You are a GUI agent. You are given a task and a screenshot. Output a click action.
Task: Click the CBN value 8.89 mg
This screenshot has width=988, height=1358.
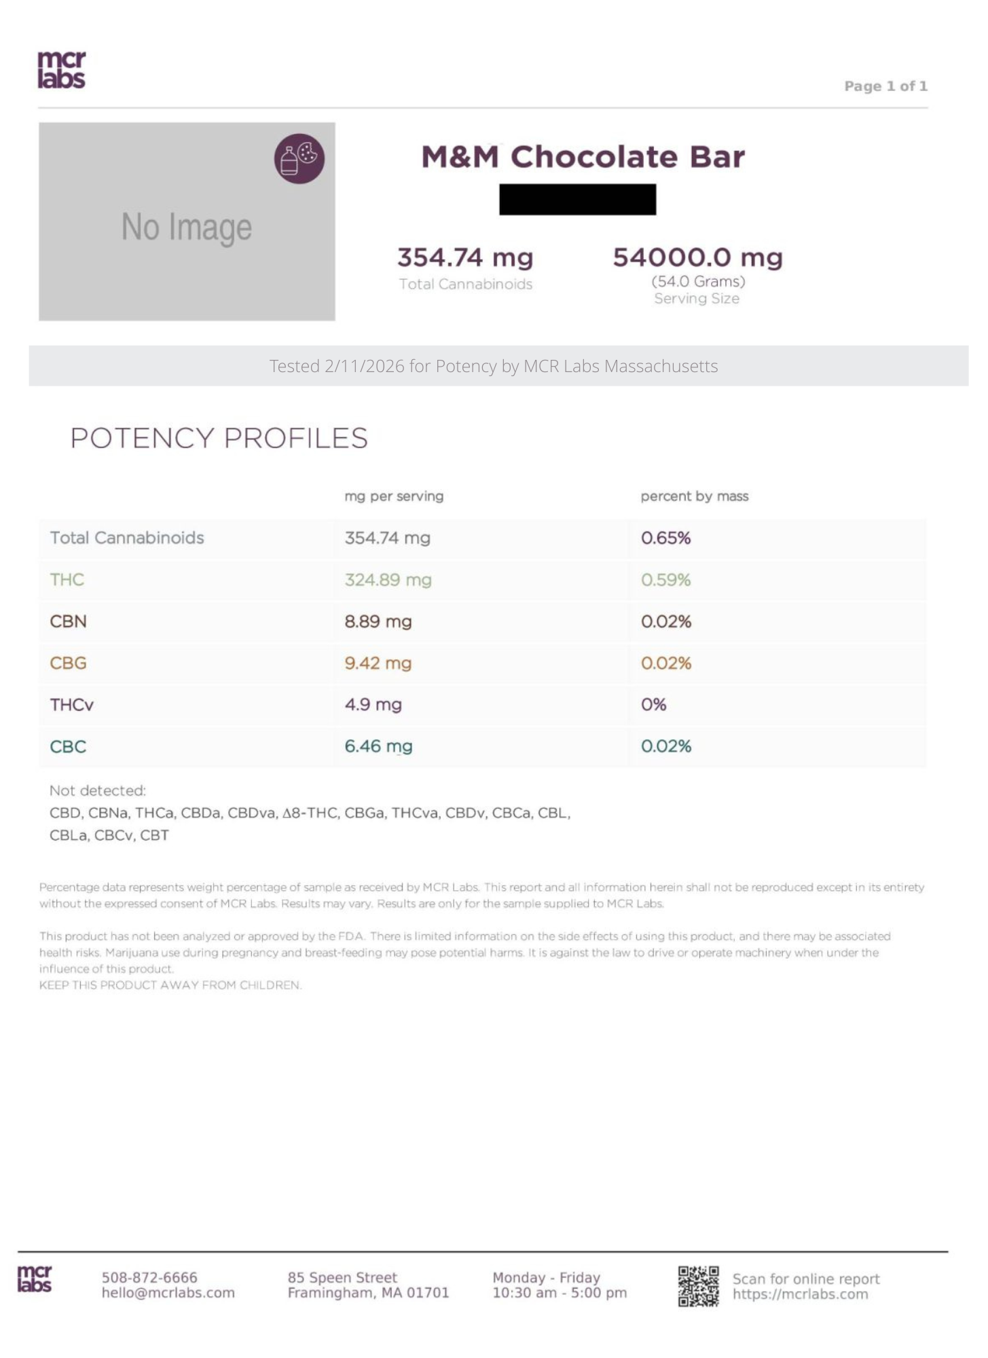(378, 621)
